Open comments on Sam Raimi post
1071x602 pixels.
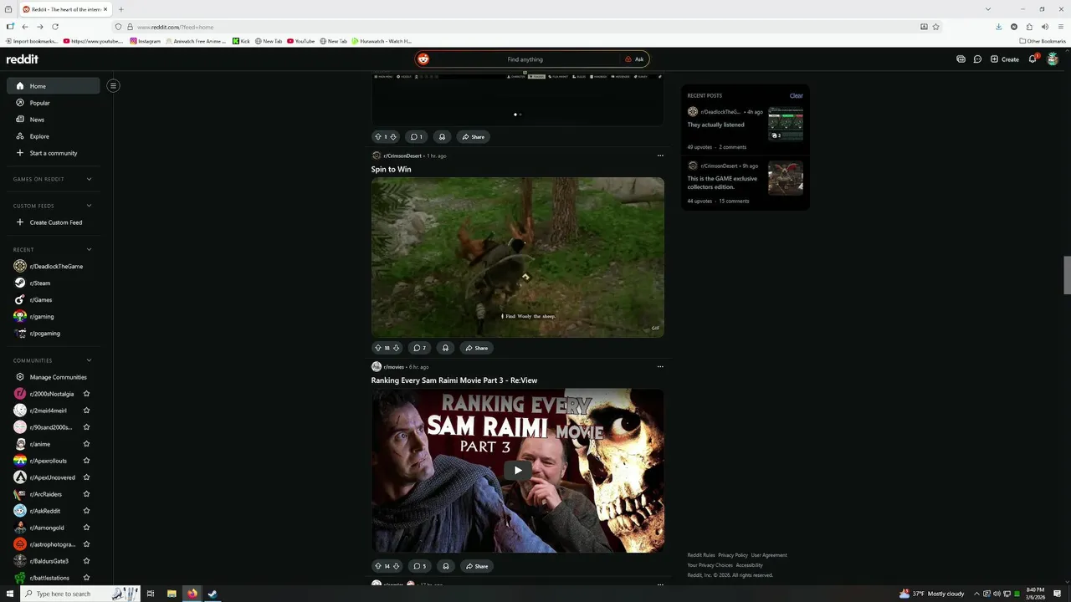coord(420,566)
